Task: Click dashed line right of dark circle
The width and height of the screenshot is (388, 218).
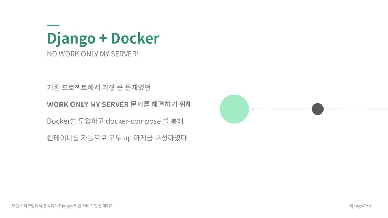Action: pyautogui.click(x=356, y=109)
